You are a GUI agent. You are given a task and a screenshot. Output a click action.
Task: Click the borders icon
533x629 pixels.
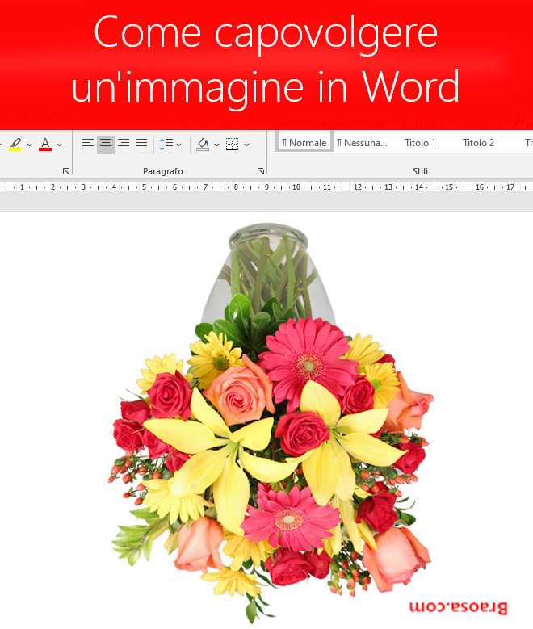pos(233,145)
